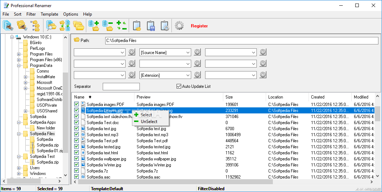Expand the Program Files tree node

(19, 54)
